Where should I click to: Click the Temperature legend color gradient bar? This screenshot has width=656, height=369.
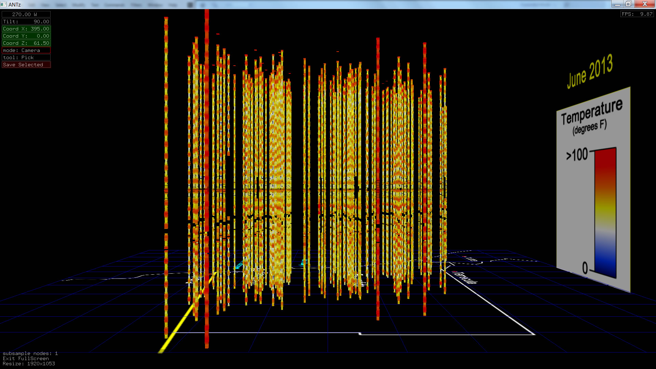tap(605, 212)
